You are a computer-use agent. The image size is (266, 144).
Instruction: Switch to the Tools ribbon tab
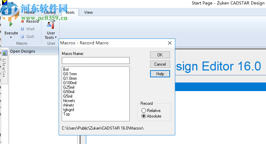click(70, 12)
